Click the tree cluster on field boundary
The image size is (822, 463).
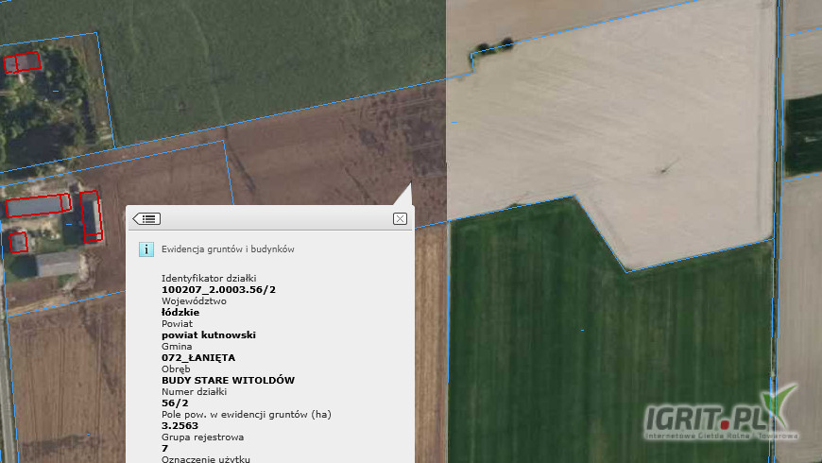point(493,46)
